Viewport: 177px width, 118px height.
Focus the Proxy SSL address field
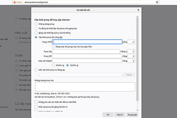87,51
